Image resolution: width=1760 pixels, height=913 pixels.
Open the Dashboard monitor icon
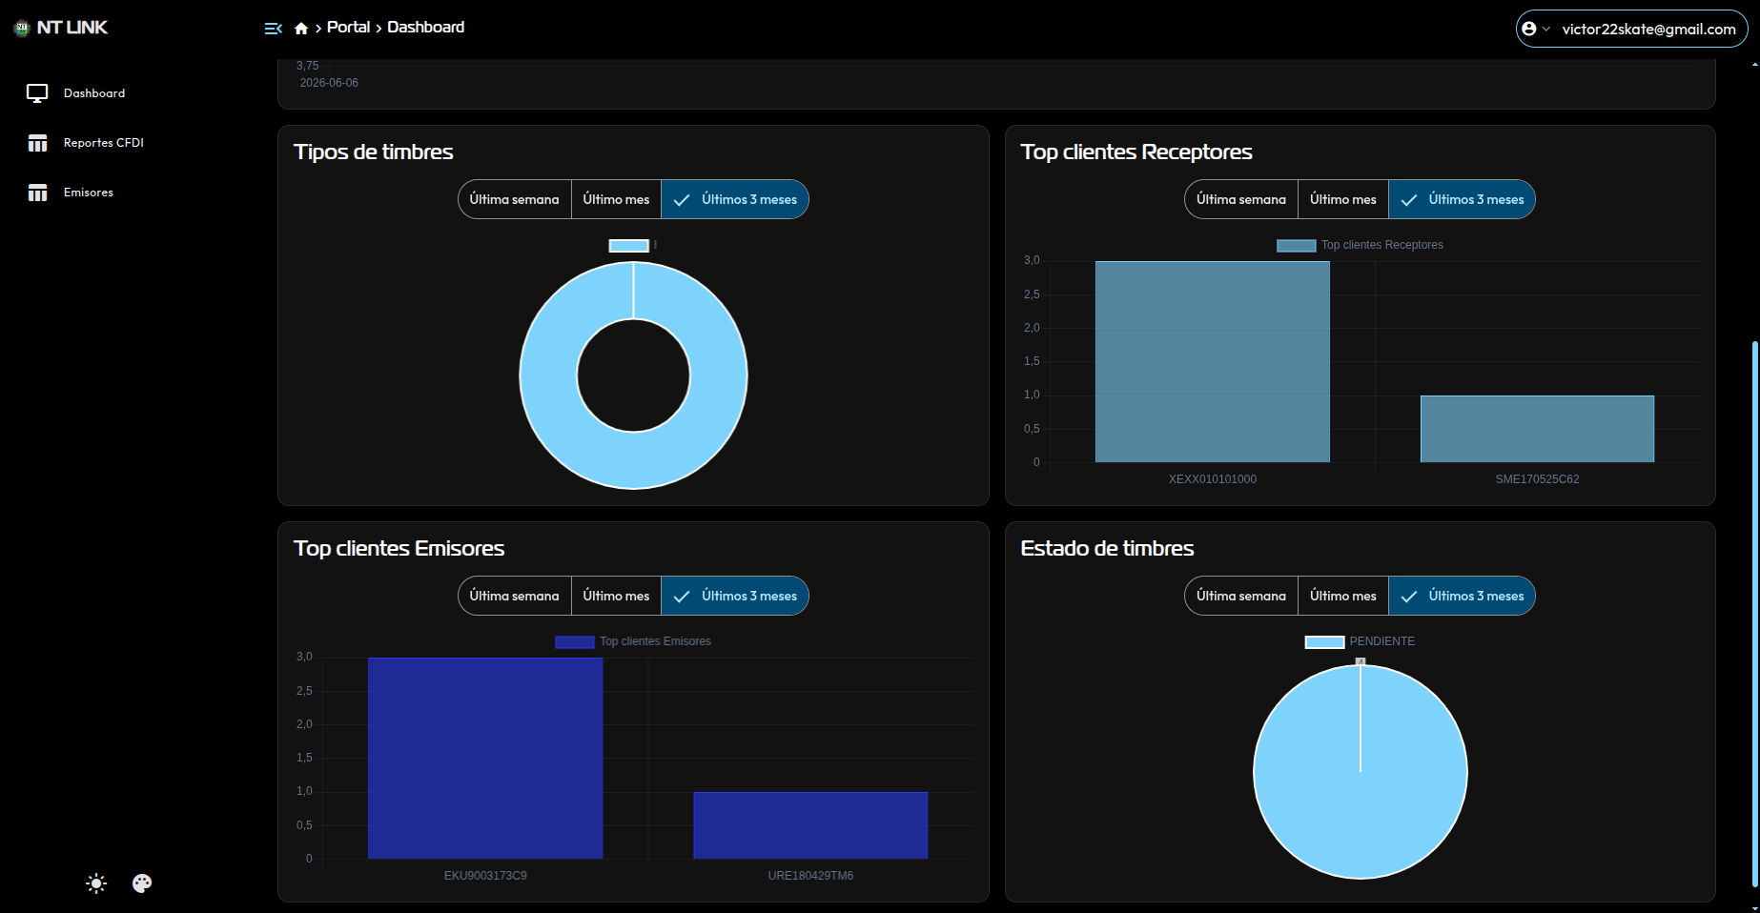[x=37, y=93]
